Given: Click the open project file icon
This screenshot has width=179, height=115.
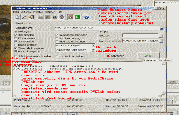Looking at the screenshot, I should pyautogui.click(x=18, y=17).
